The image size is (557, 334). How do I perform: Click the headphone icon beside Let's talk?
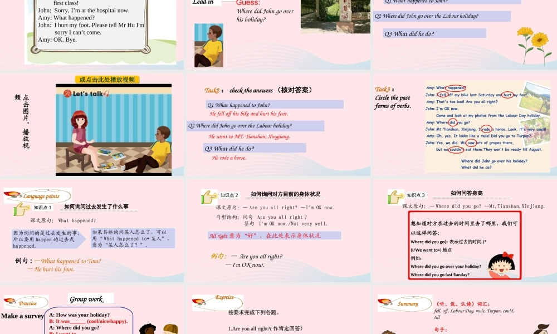pyautogui.click(x=106, y=94)
